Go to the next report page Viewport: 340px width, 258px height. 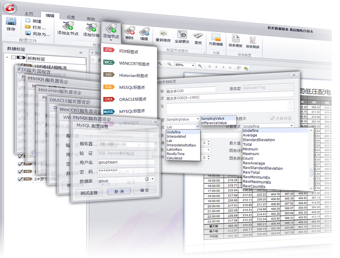point(223,67)
